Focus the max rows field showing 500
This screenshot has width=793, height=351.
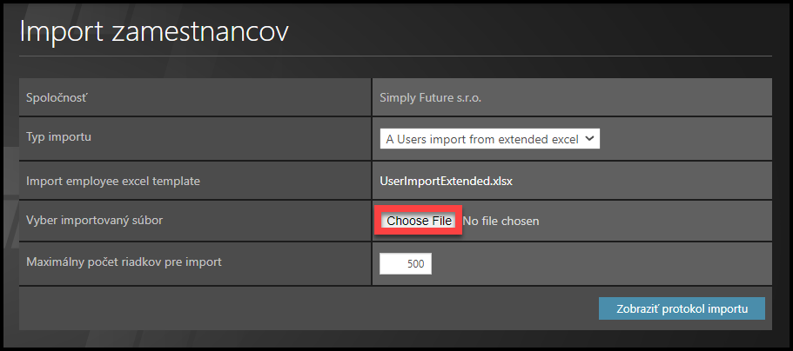tap(406, 263)
